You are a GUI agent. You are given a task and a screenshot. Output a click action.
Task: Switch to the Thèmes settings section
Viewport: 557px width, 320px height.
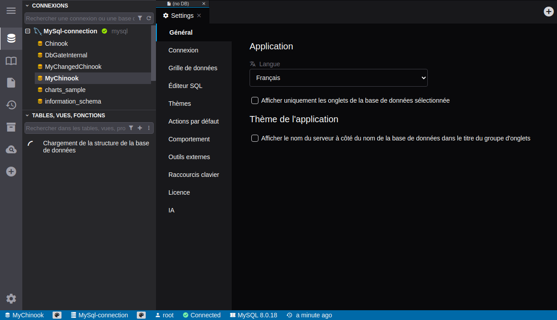(x=180, y=104)
